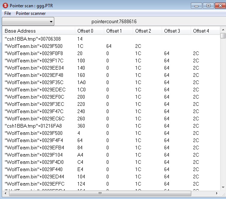Image resolution: width=226 pixels, height=199 pixels.
Task: Click the vertical scrollbar thumb
Action: 223,36
